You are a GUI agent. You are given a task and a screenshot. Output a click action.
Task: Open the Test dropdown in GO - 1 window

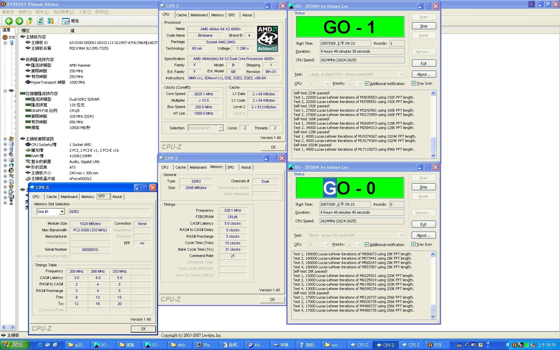[401, 74]
